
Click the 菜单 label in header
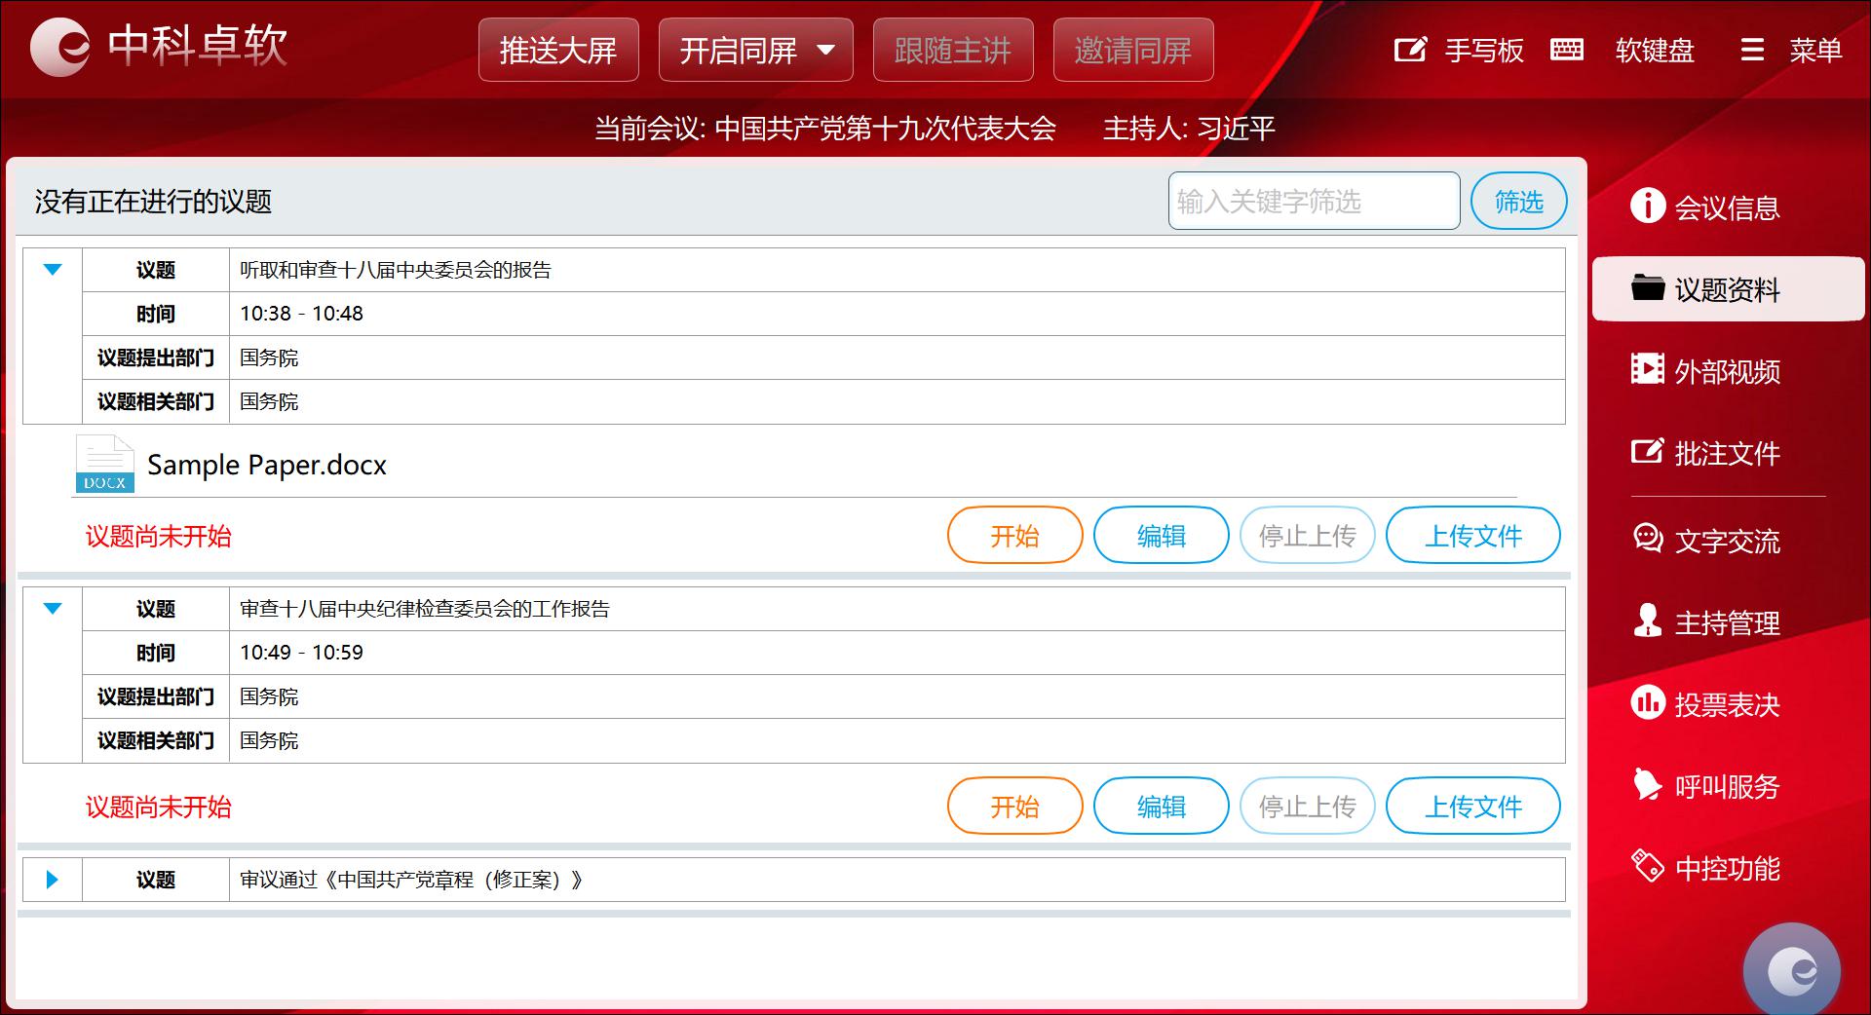pyautogui.click(x=1815, y=50)
